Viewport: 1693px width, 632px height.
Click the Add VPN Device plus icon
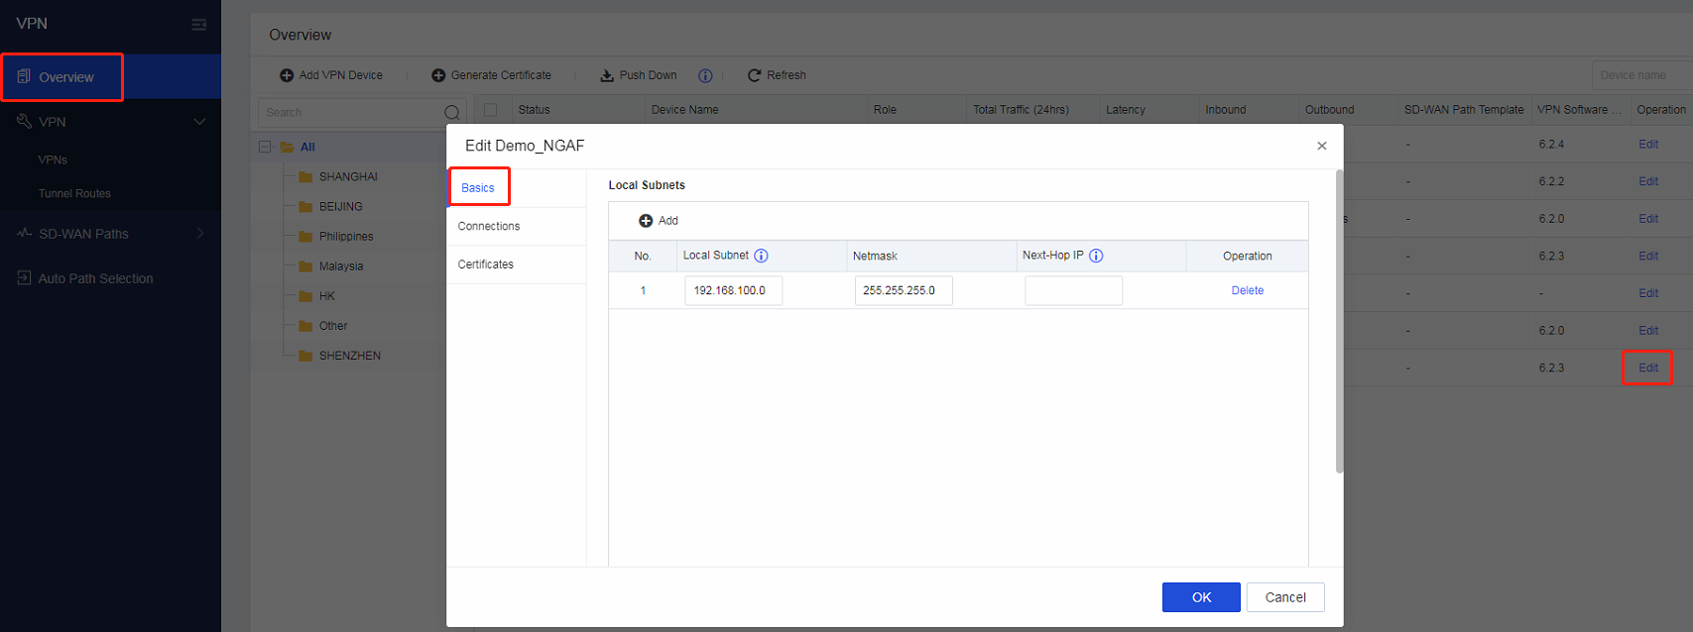tap(287, 75)
